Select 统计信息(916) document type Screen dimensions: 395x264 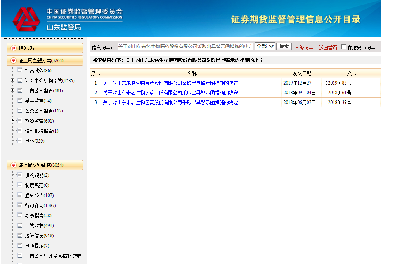[x=39, y=236]
